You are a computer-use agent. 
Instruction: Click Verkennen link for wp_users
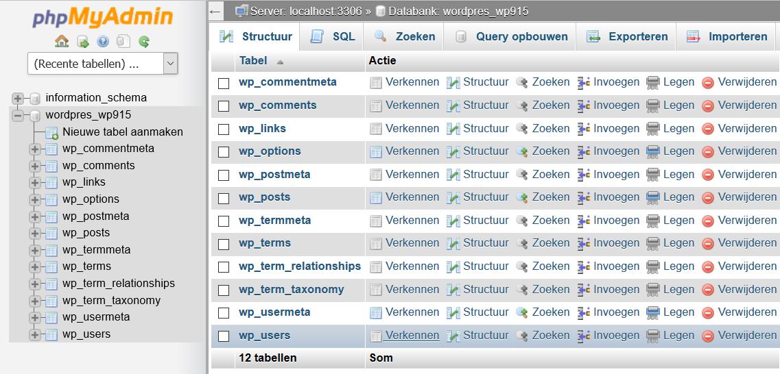point(412,335)
